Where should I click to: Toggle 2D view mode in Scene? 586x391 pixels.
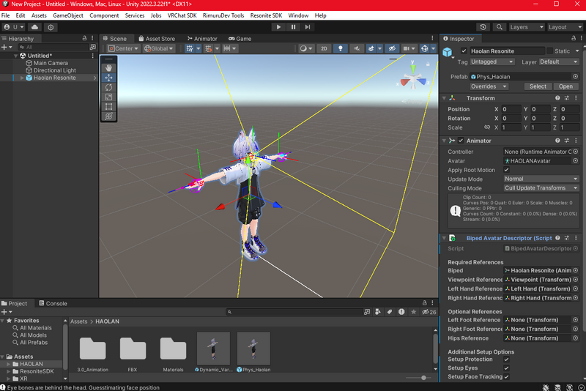click(324, 49)
